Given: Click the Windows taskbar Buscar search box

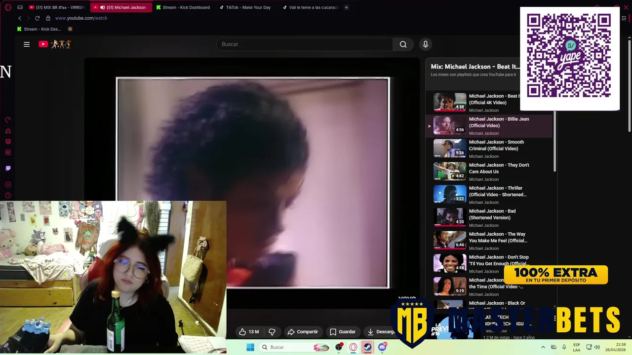Looking at the screenshot, I should click(295, 347).
